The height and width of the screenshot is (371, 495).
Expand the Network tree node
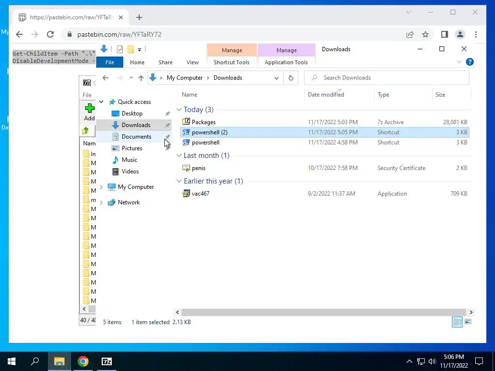pos(102,202)
